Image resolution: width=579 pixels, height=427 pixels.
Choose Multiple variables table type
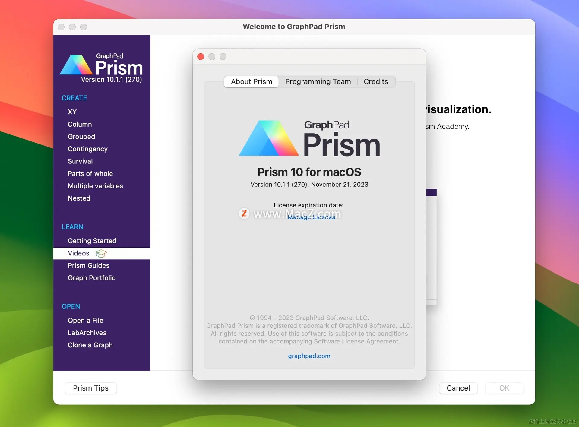[95, 186]
